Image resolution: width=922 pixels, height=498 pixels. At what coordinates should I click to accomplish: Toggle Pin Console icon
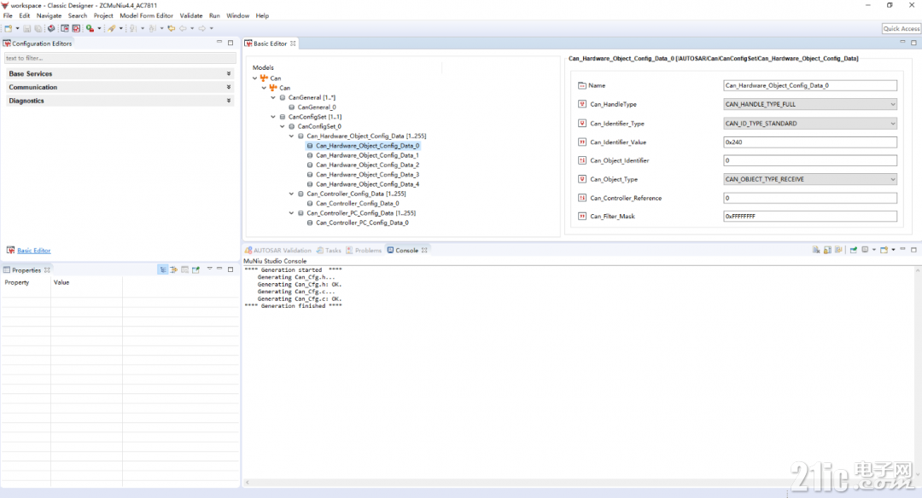point(854,250)
